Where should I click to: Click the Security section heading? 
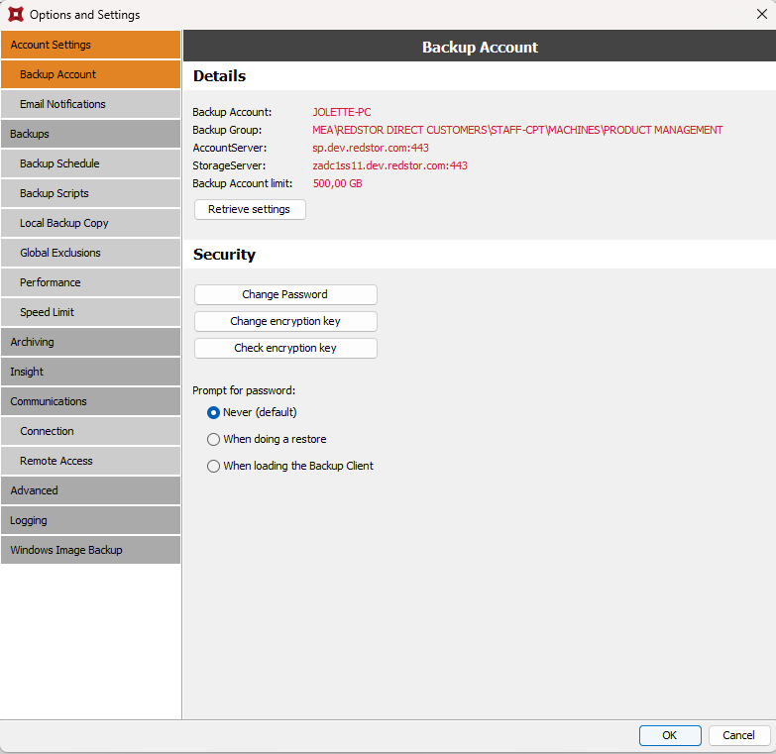[x=224, y=255]
